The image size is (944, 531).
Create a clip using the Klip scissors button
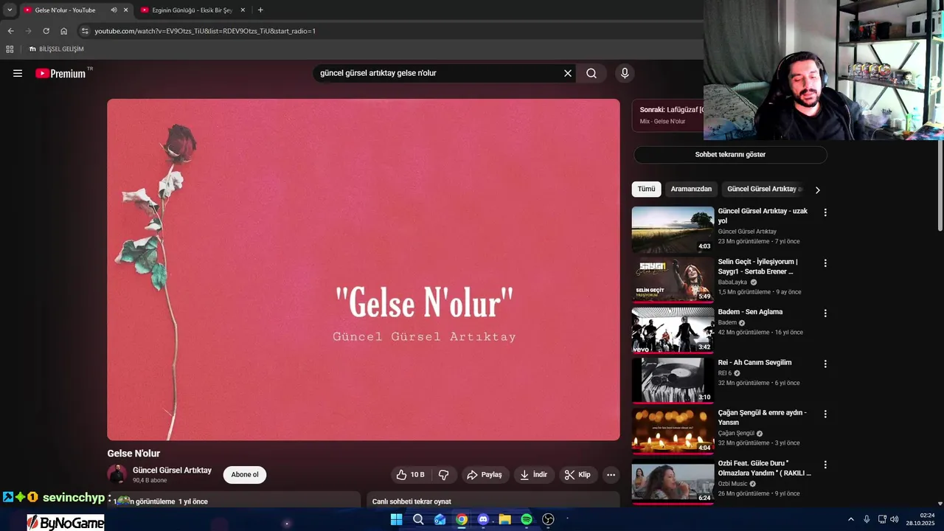[x=577, y=475]
